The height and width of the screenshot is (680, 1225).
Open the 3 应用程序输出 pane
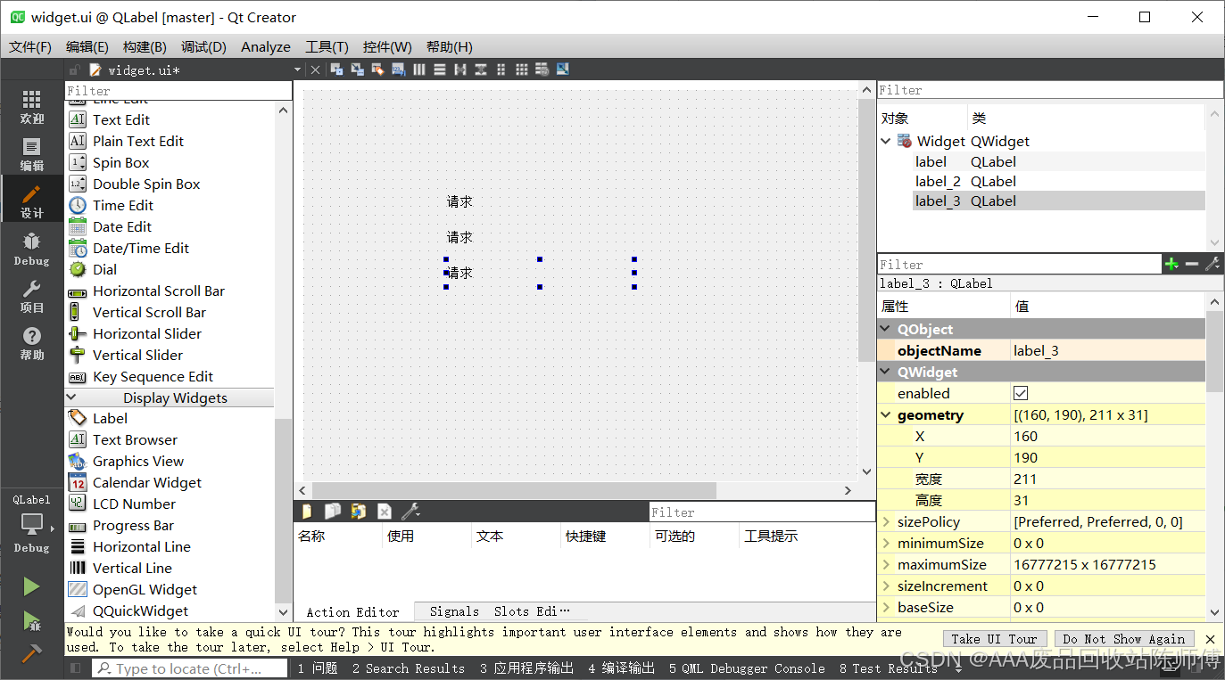526,668
